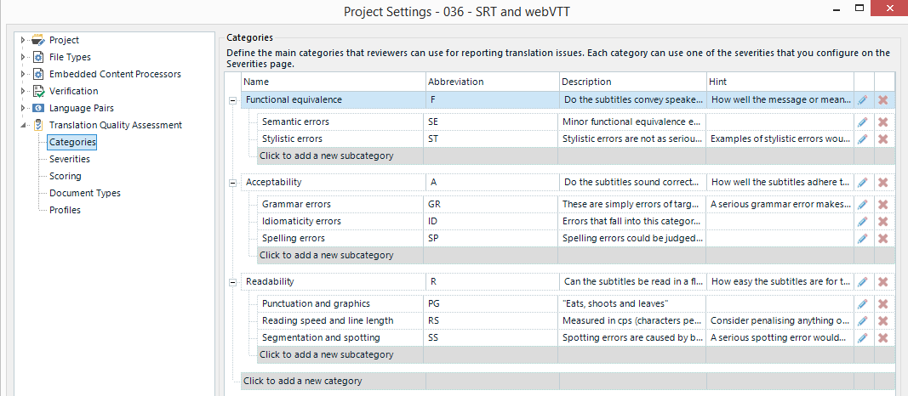
Task: Delete the Readability category
Action: pyautogui.click(x=883, y=281)
